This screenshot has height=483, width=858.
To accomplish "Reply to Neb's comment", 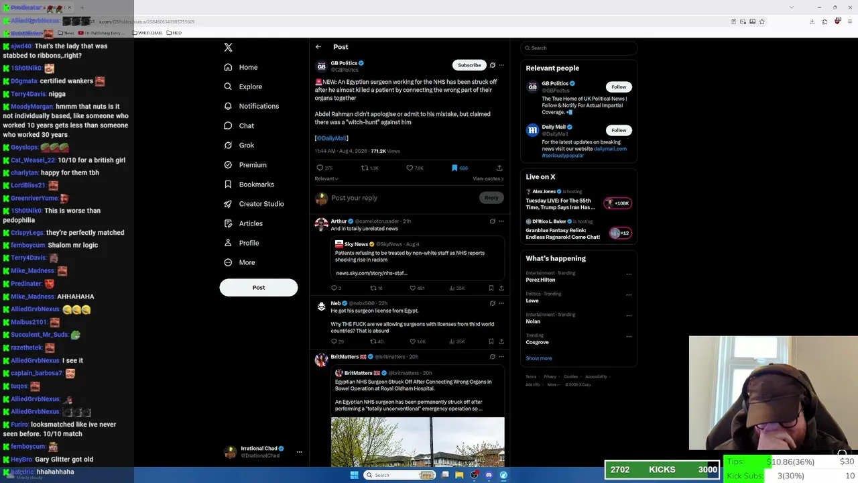I will pos(336,341).
